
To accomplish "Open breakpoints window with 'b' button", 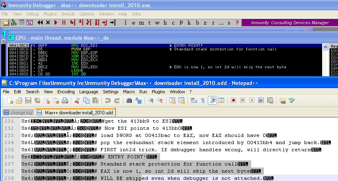I will [197, 23].
